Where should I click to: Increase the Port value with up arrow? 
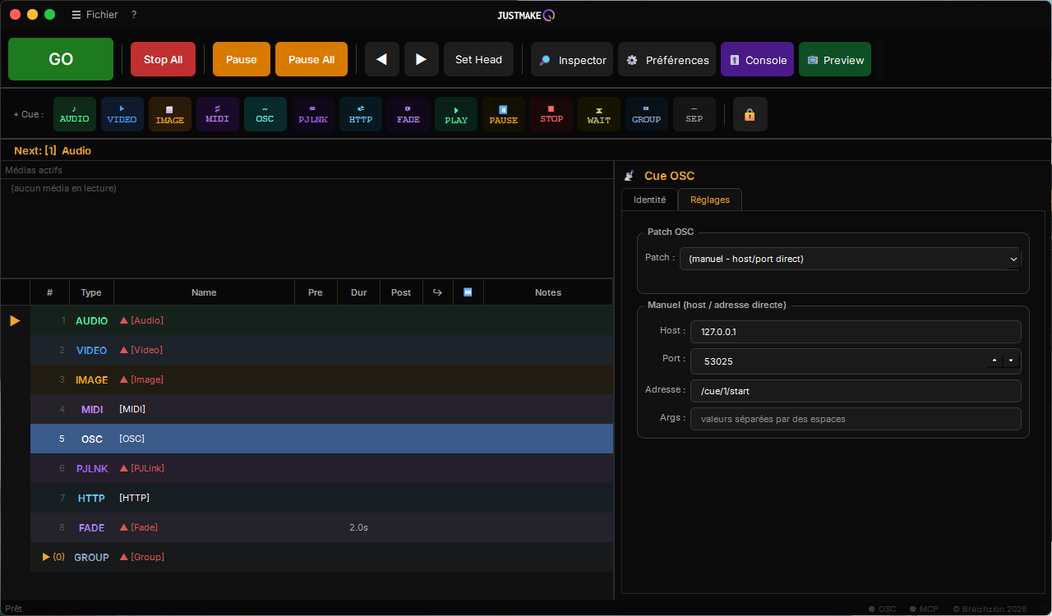pos(995,361)
